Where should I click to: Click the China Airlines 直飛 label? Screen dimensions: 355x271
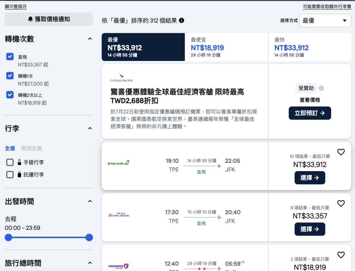click(201, 224)
